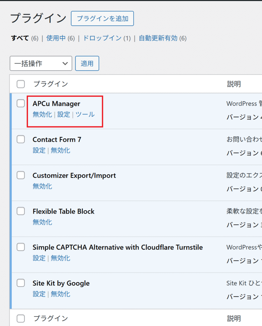The image size is (262, 326).
Task: Open the ドロップイン filter view
Action: [102, 38]
